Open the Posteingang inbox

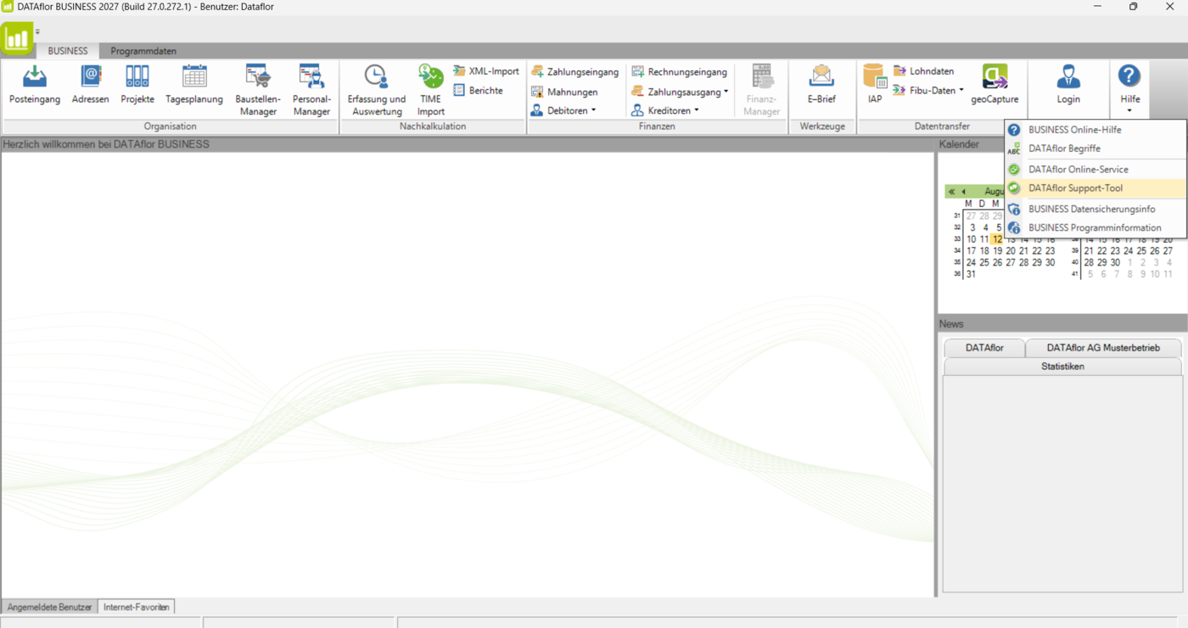tap(35, 85)
